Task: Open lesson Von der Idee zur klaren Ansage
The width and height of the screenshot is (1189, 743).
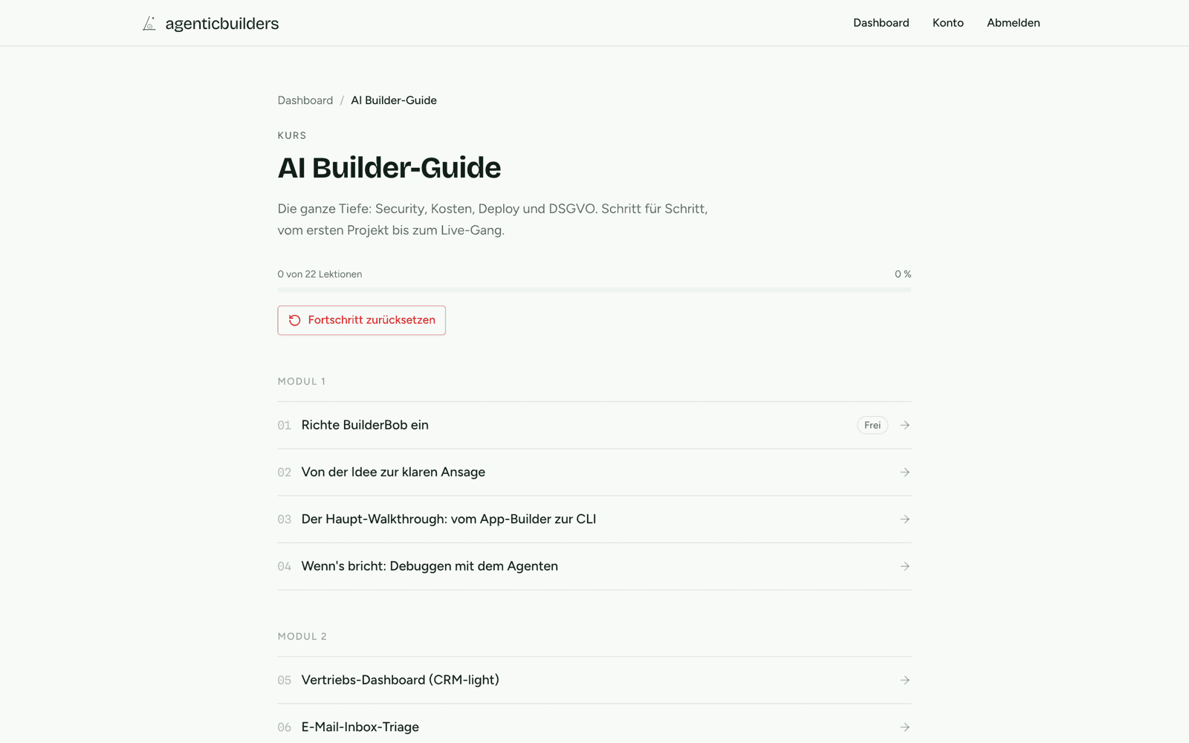Action: tap(594, 473)
